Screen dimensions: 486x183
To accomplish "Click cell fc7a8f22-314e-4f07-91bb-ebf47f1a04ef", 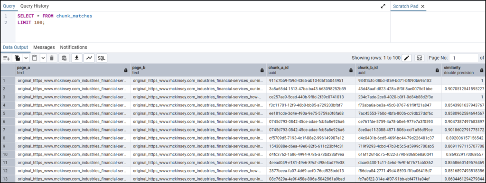I will point(398,179).
